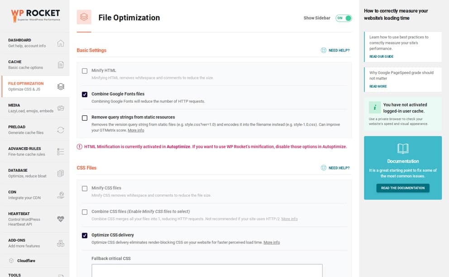Open the Heartbeat menu item

click(35, 219)
